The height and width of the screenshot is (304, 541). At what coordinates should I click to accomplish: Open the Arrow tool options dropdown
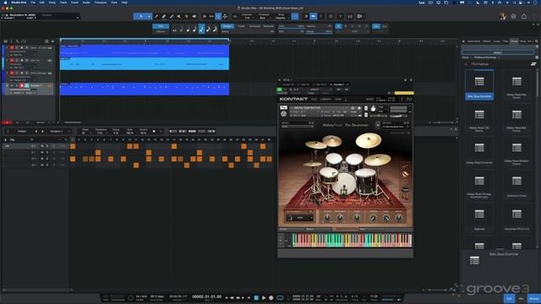150,16
